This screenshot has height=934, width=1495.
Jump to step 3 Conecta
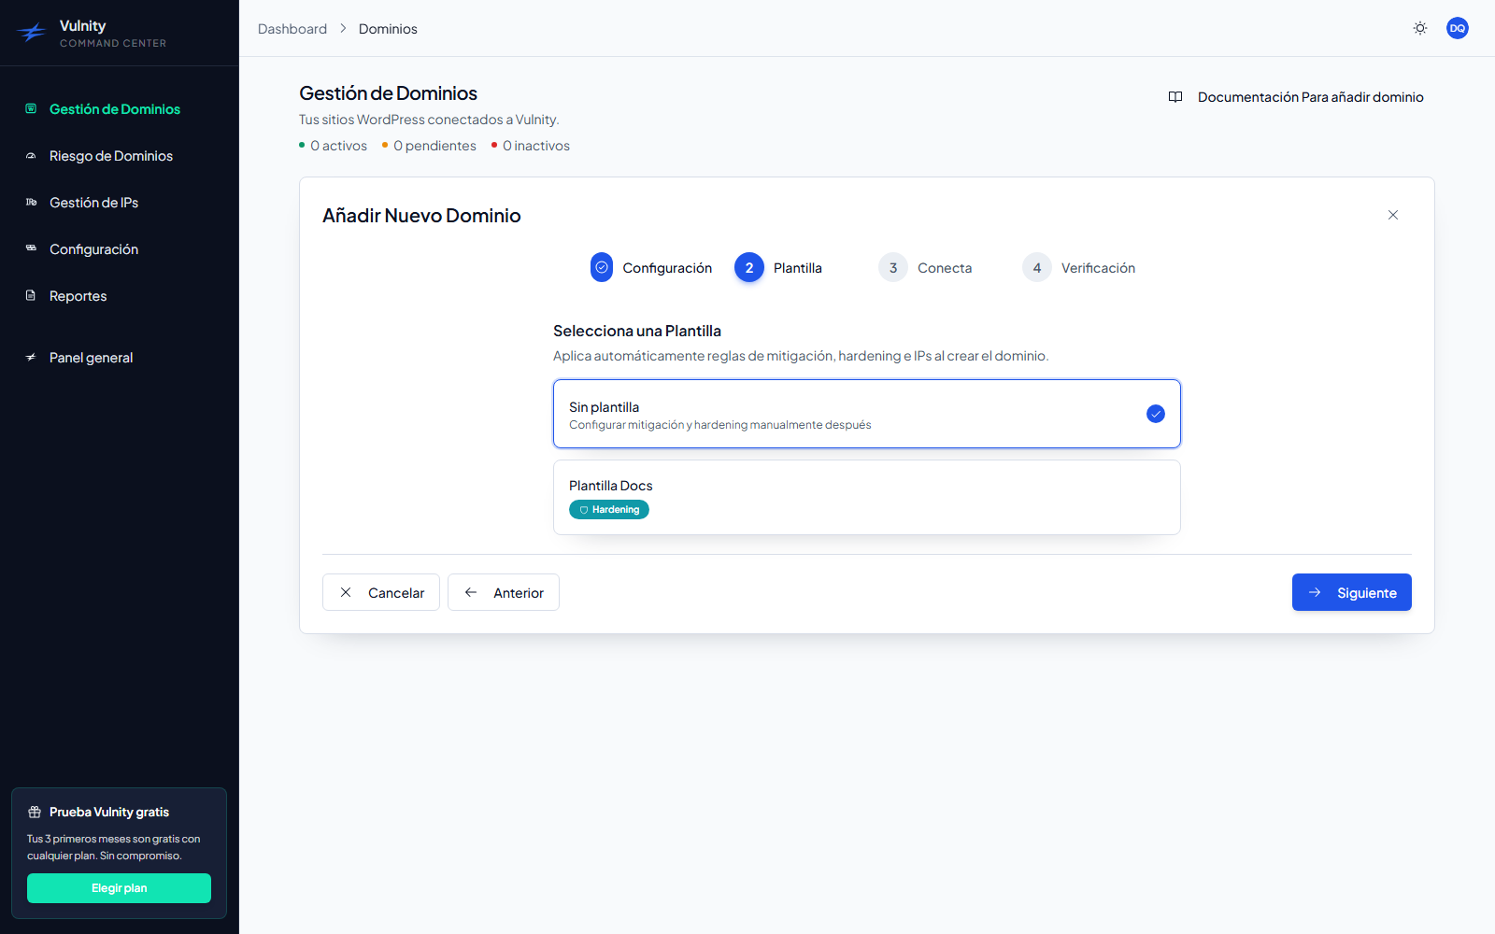coord(925,268)
